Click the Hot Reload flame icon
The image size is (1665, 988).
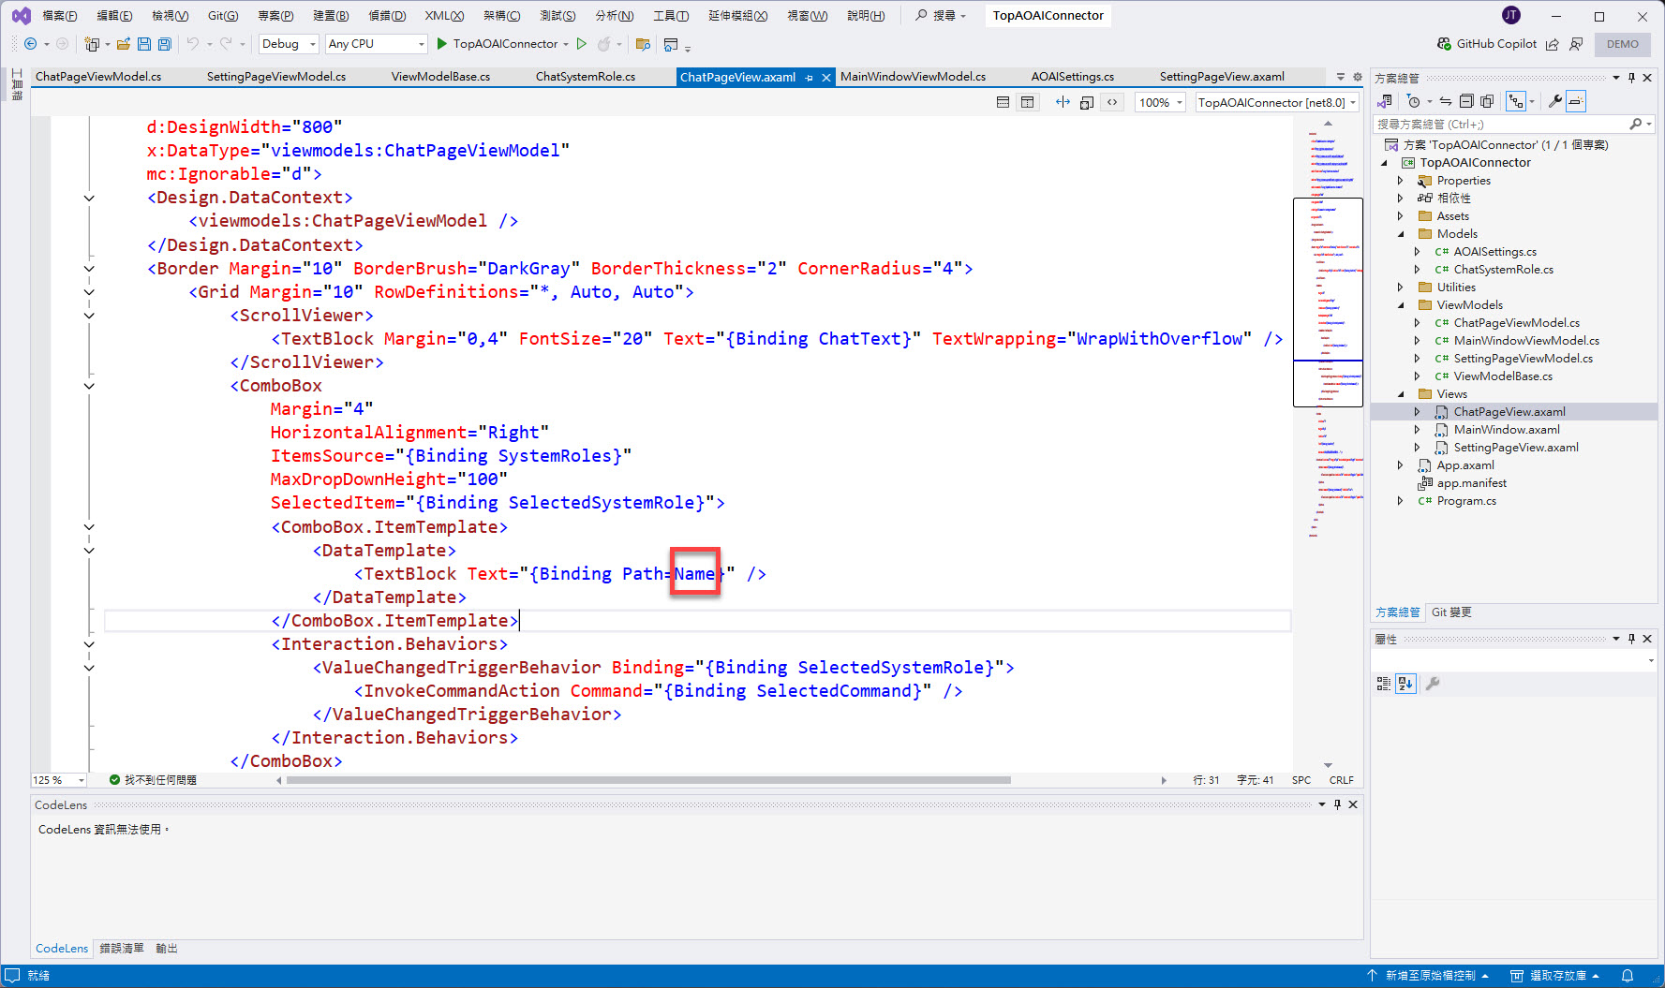604,44
